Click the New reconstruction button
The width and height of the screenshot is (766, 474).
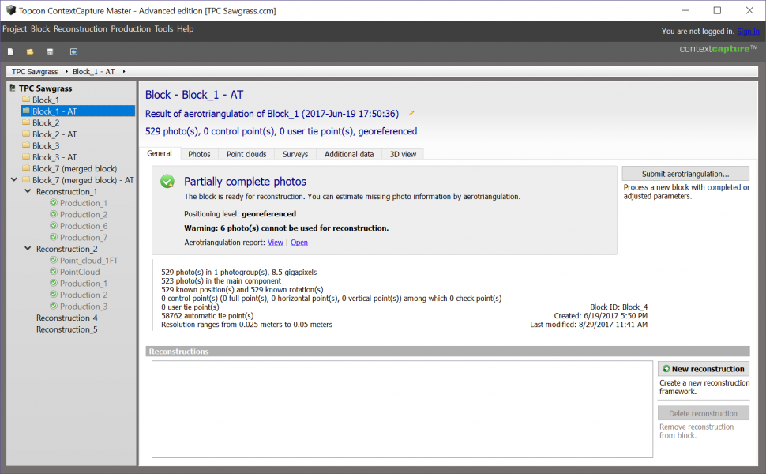coord(704,368)
